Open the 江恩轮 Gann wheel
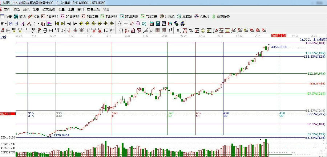This screenshot has height=157, width=327. (x=168, y=17)
